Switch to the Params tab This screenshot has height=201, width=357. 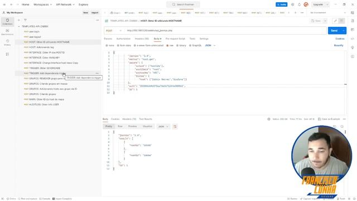[x=108, y=39]
